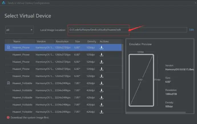Viewport: 197px width, 124px height.
Task: Click the 'Download the system image first' message
Action: point(30,117)
